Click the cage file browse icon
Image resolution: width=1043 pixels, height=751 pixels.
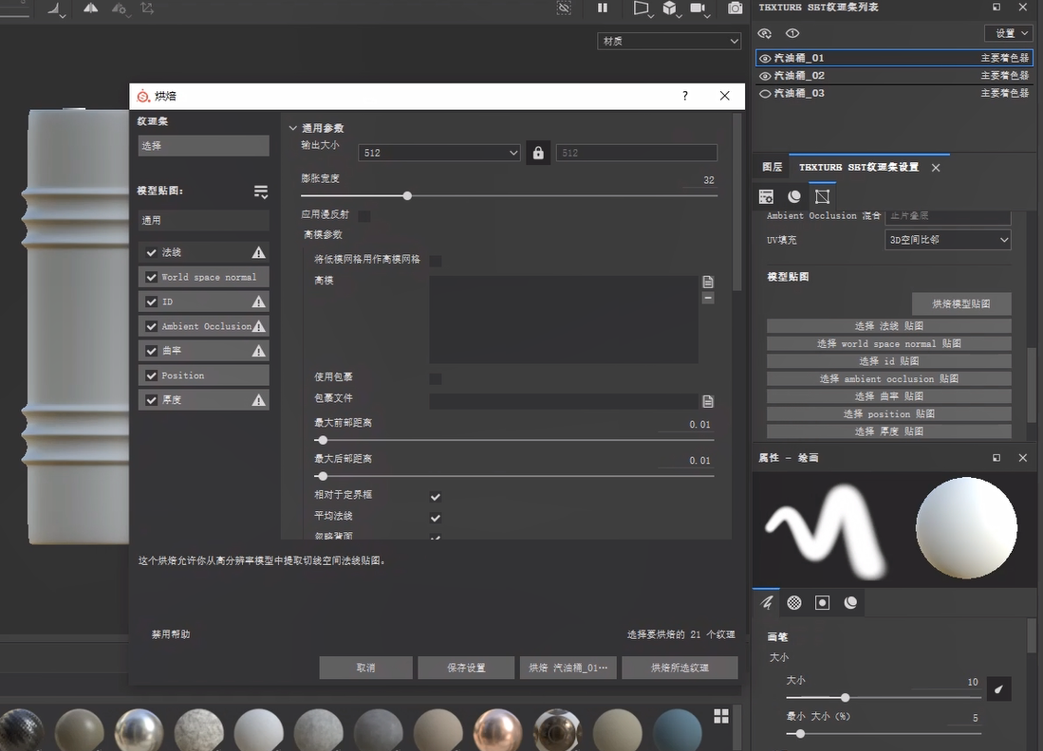click(708, 401)
